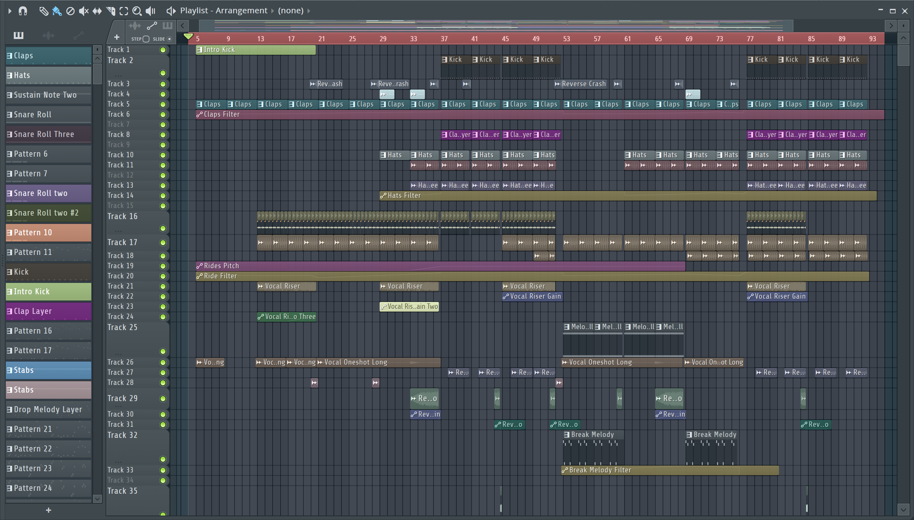Click the timeline scroll left arrow
914x520 pixels.
(x=183, y=26)
